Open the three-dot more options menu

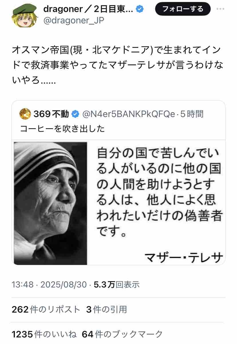220,9
